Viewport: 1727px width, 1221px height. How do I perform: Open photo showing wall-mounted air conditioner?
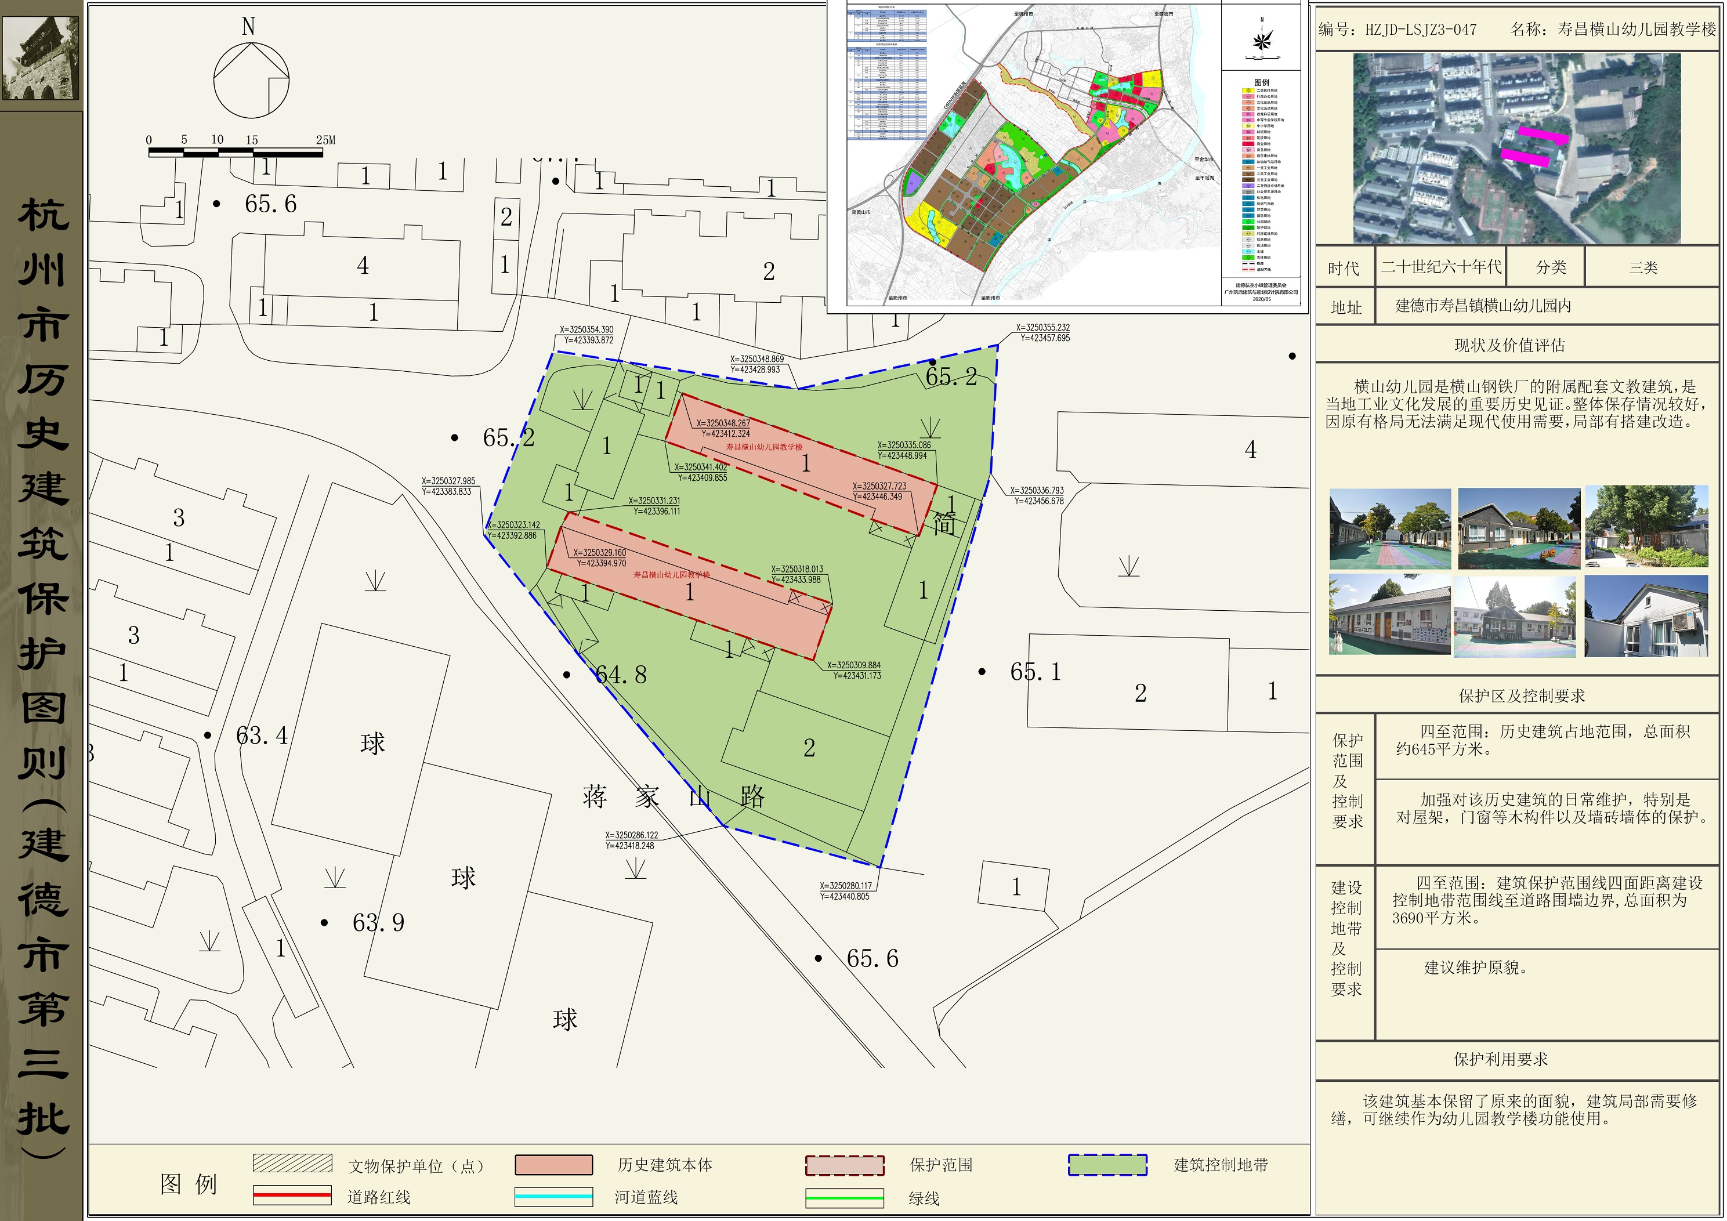pyautogui.click(x=1645, y=615)
